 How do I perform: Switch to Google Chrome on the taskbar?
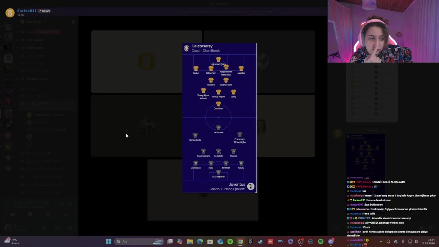click(240, 242)
